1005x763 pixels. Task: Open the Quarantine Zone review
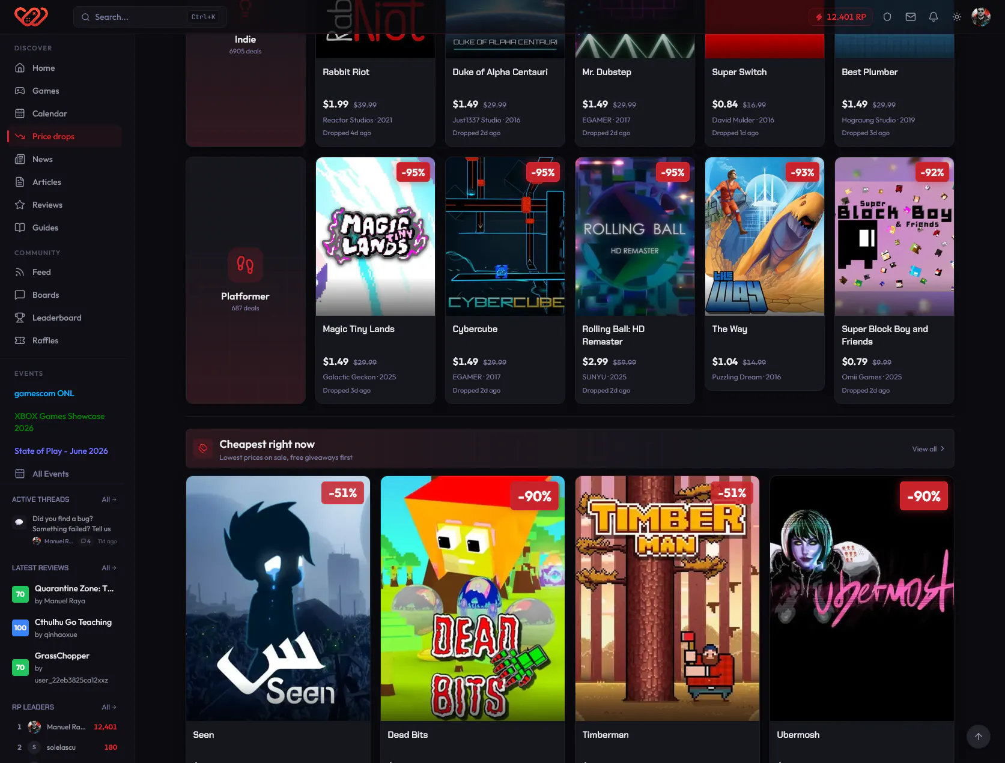tap(65, 594)
